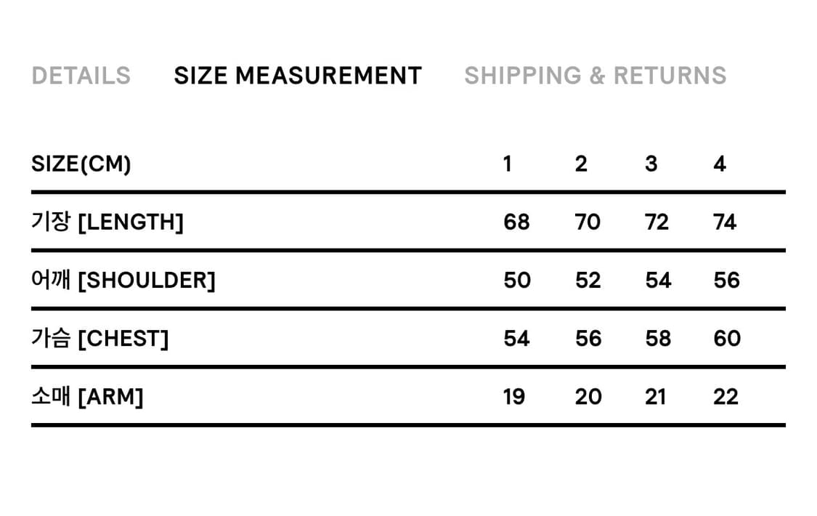The image size is (817, 516).
Task: Click size column header 1
Action: click(507, 164)
